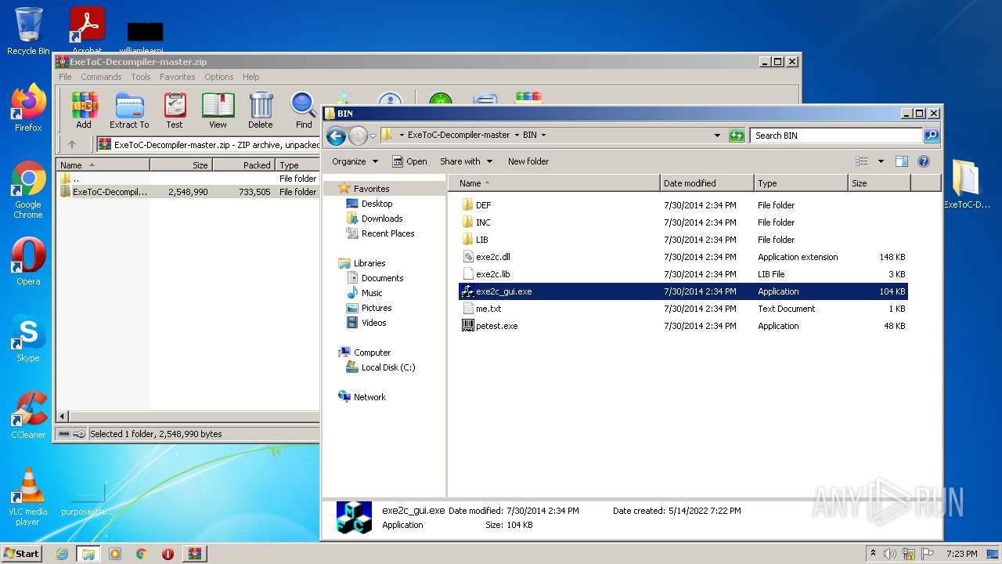This screenshot has width=1002, height=564.
Task: Click New folder button
Action: tap(528, 161)
